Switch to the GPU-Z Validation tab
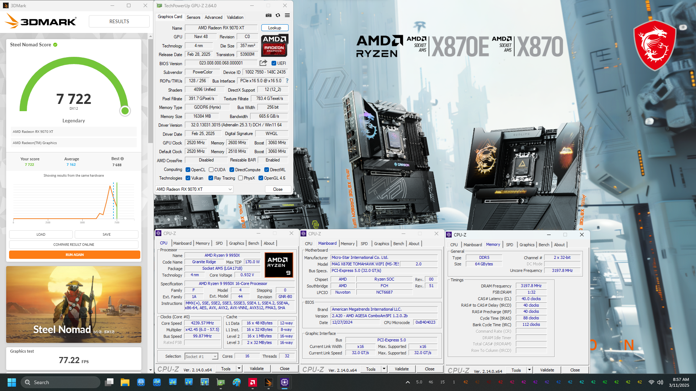 235,17
